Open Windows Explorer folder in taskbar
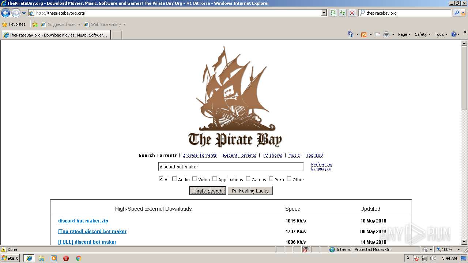 coord(41,258)
